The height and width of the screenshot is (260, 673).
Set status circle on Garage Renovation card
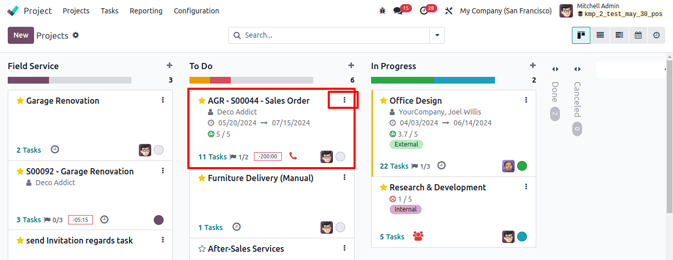159,150
